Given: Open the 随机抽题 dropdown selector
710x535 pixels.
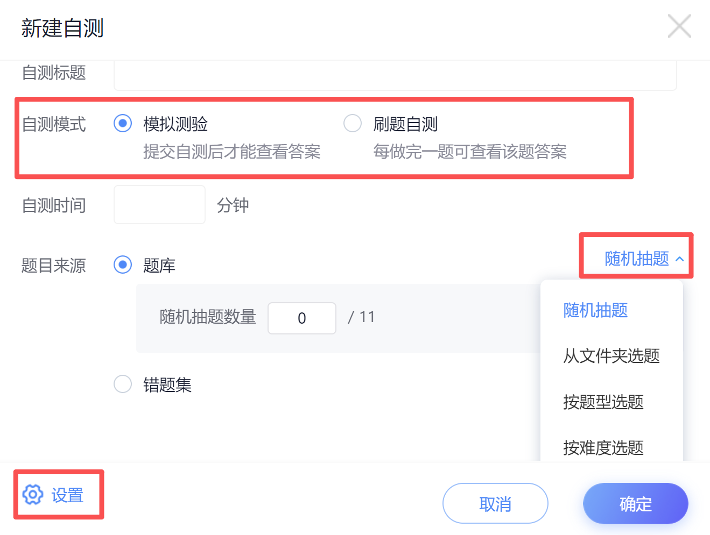Looking at the screenshot, I should [644, 259].
